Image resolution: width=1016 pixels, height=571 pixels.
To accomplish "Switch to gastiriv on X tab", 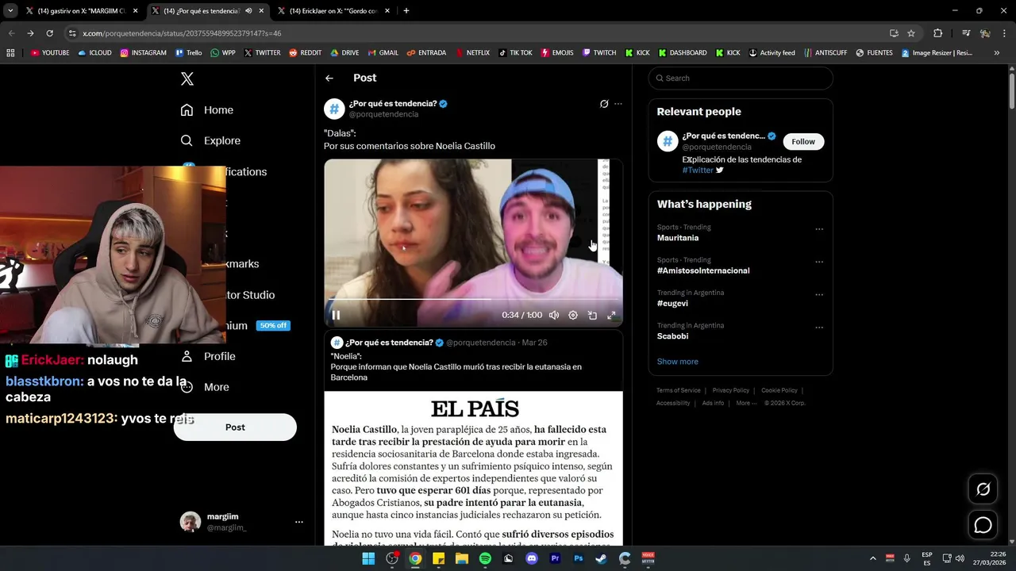I will 82,11.
